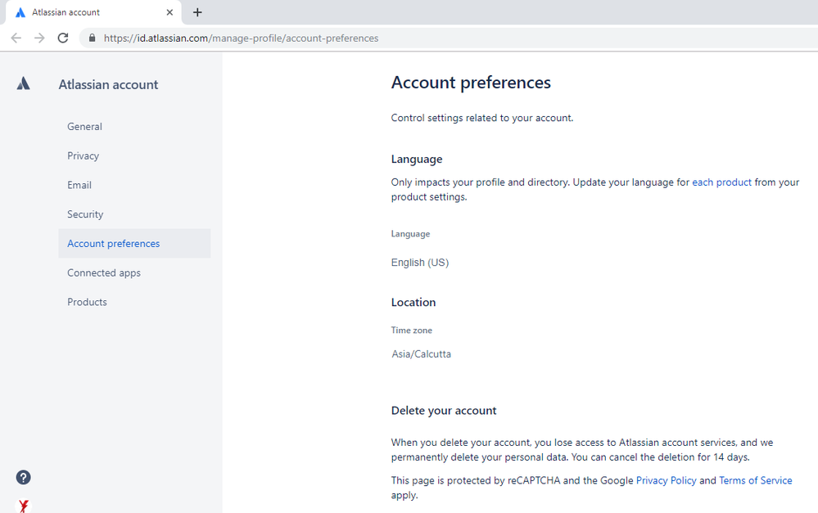Open the Language dropdown showing English (US)
Image resolution: width=818 pixels, height=513 pixels.
[x=420, y=263]
